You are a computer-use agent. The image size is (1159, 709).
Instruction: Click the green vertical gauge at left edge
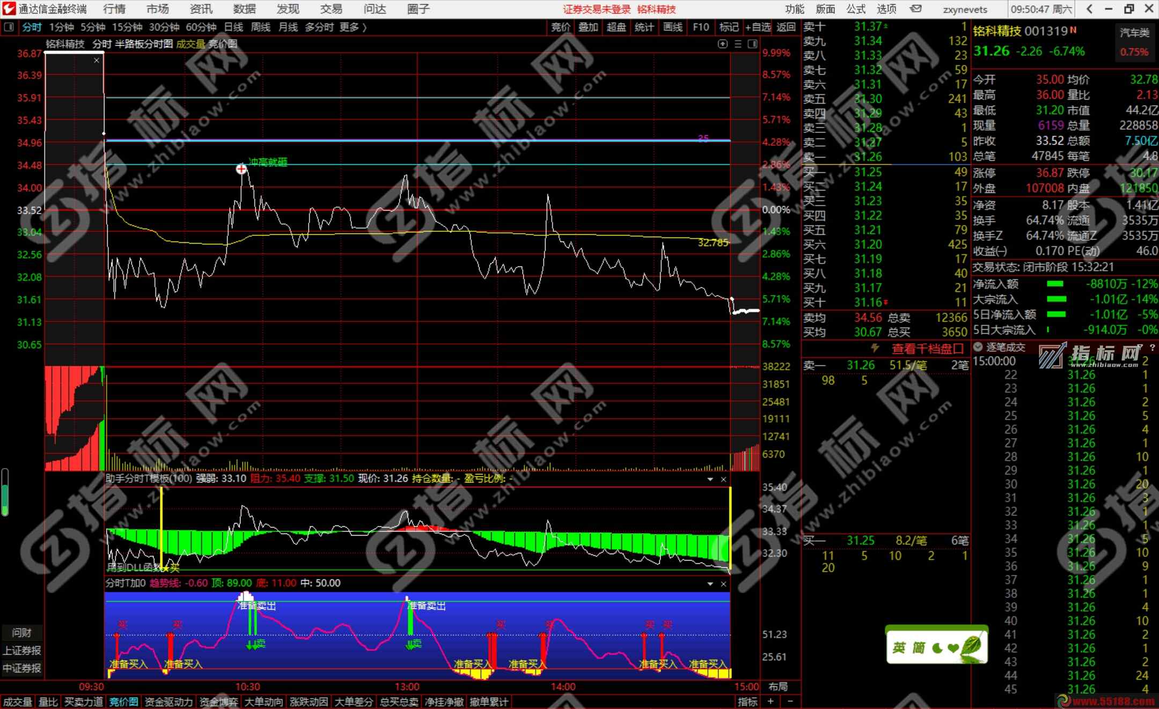[5, 492]
